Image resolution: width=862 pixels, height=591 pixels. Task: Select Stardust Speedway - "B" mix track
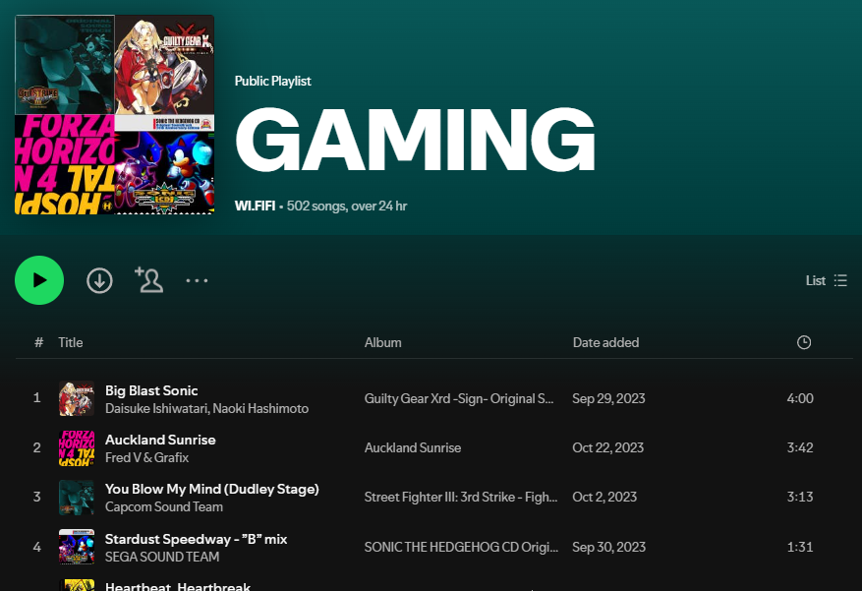196,539
